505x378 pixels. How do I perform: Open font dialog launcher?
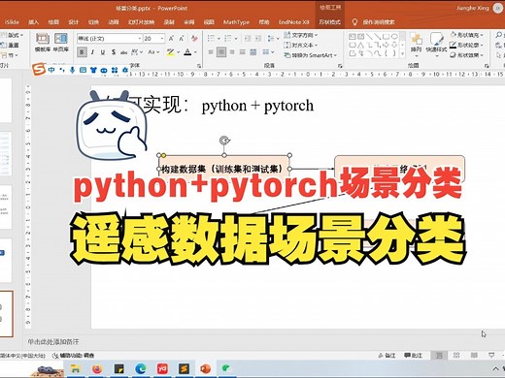click(x=199, y=66)
